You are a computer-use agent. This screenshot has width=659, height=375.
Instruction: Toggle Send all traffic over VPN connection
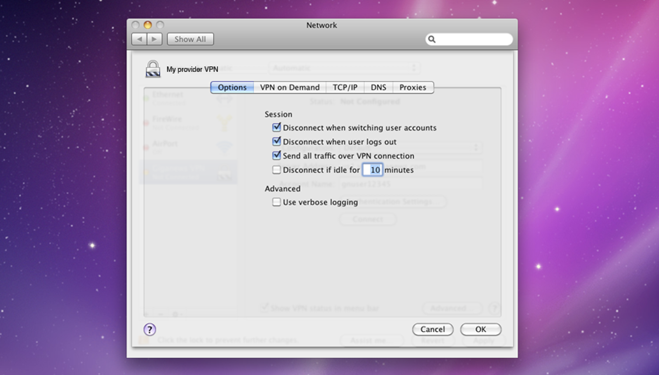click(276, 155)
